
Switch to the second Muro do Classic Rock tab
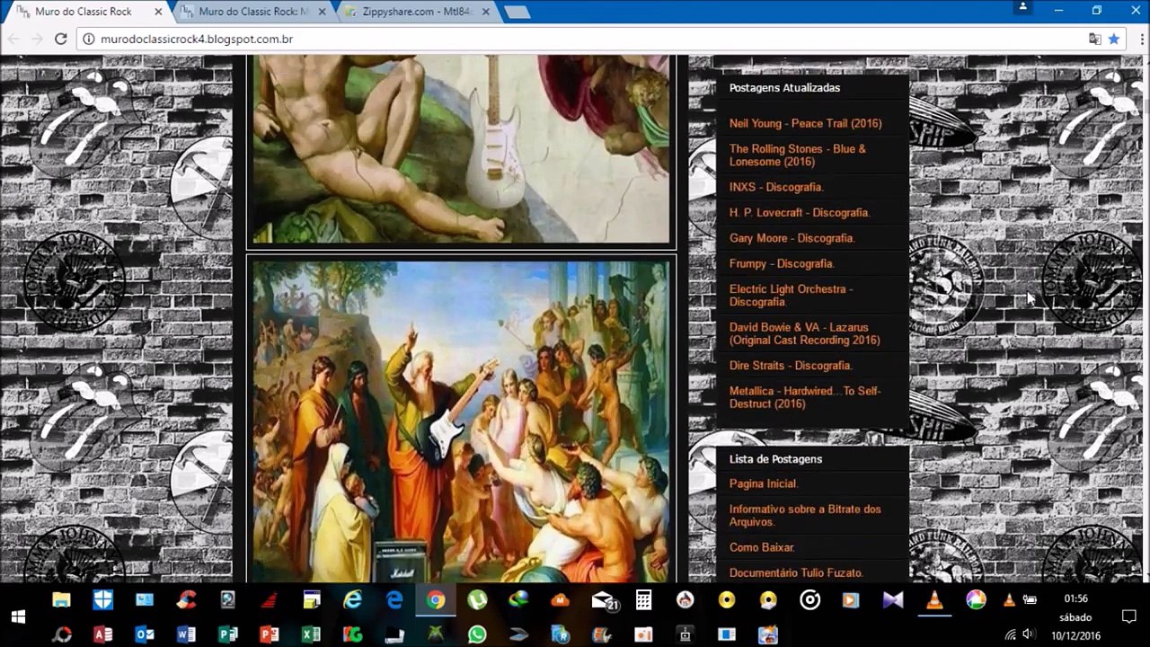[x=252, y=12]
